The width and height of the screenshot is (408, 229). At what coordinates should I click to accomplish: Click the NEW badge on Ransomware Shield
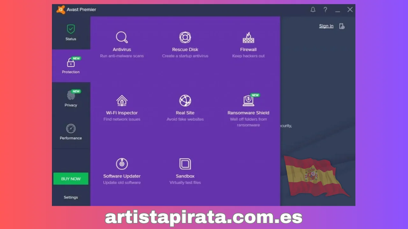(x=255, y=95)
